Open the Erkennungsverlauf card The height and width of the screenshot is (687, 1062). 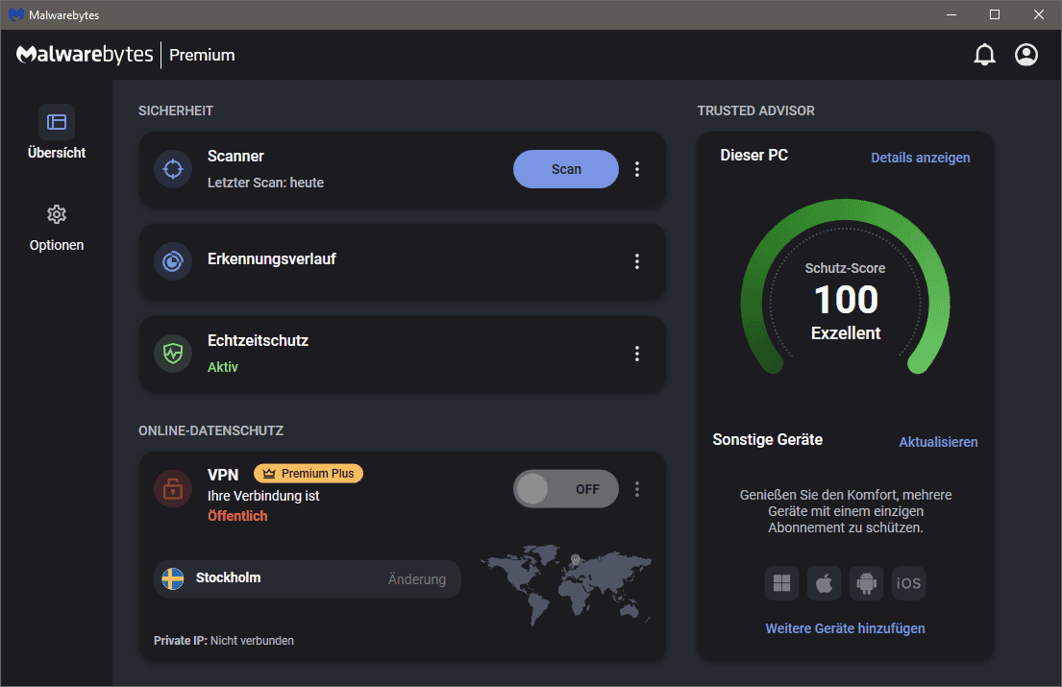[403, 261]
